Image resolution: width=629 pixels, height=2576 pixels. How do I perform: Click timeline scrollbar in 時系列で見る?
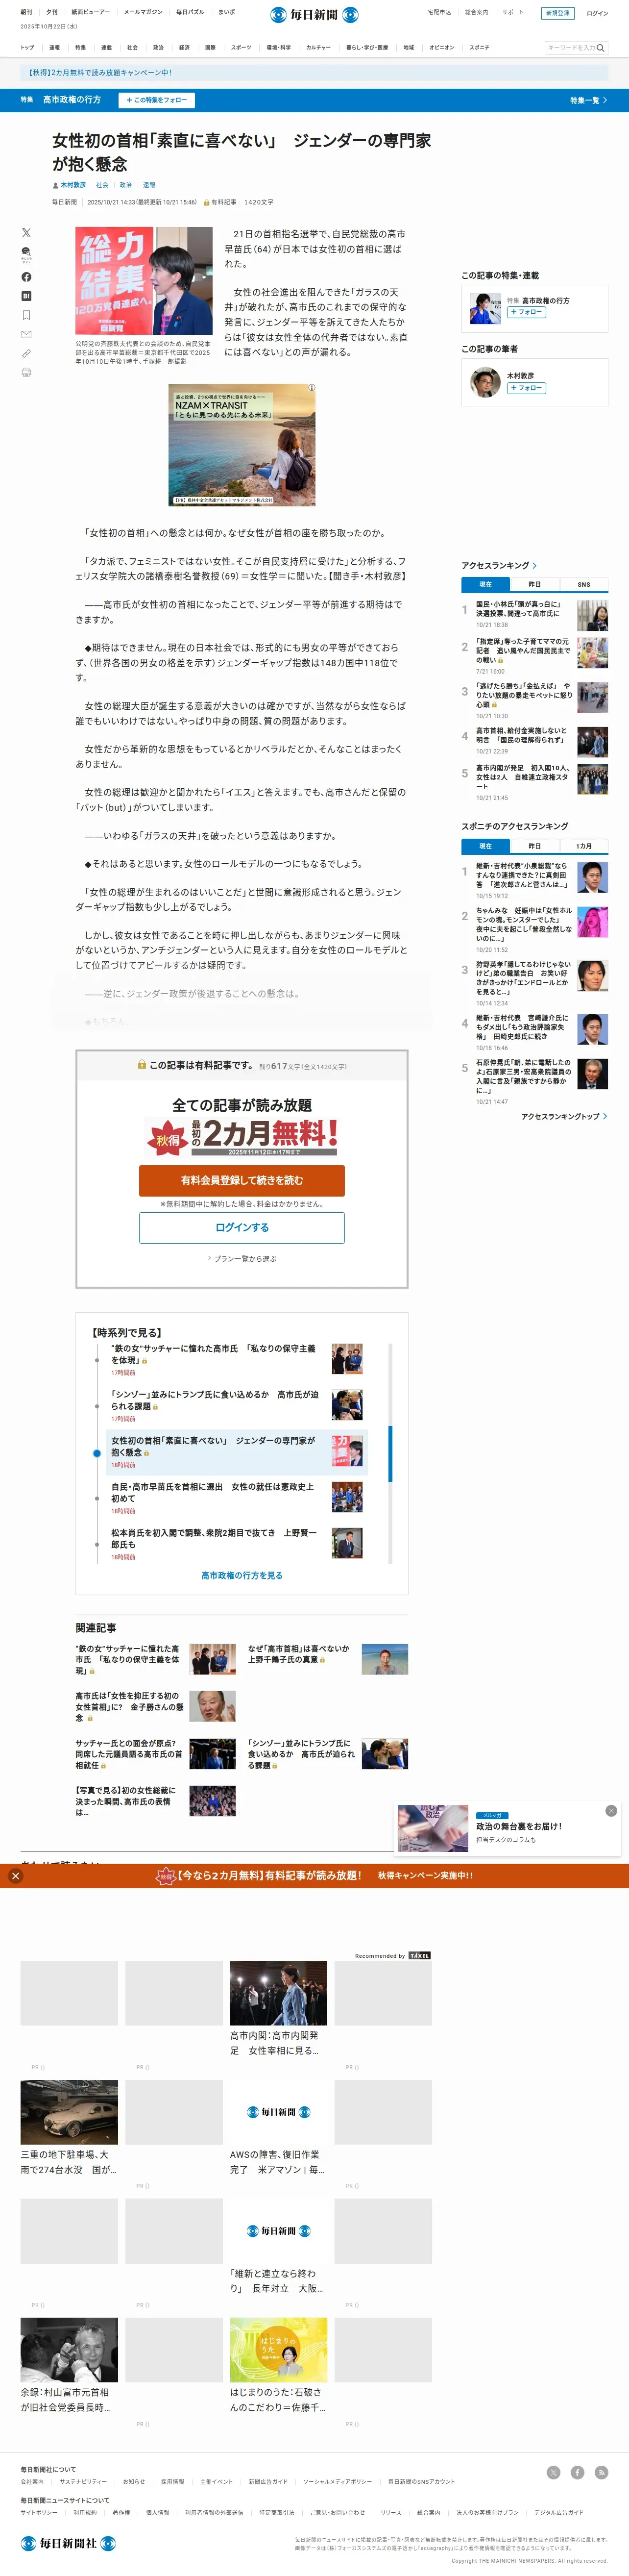tap(390, 1454)
